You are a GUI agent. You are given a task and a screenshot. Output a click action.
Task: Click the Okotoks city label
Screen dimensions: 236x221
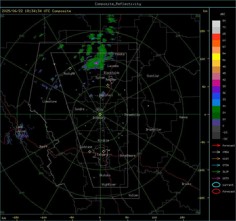pyautogui.click(x=105, y=175)
